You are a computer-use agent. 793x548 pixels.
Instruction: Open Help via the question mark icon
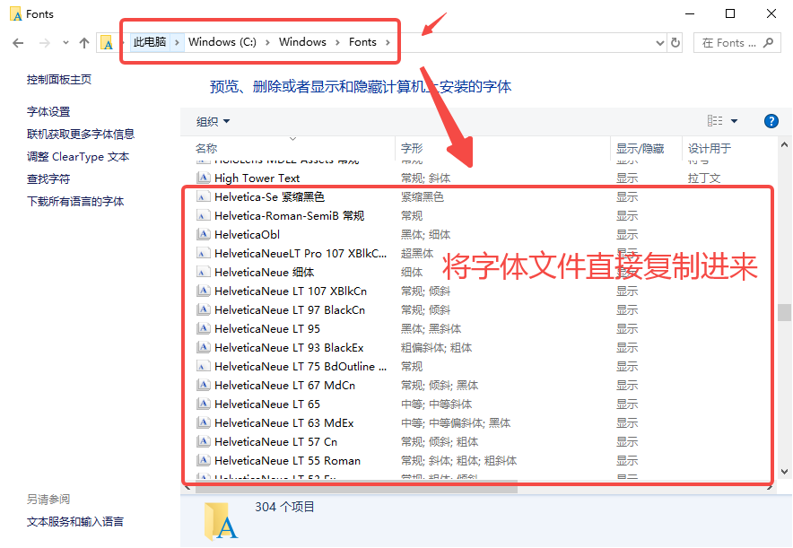tap(771, 120)
